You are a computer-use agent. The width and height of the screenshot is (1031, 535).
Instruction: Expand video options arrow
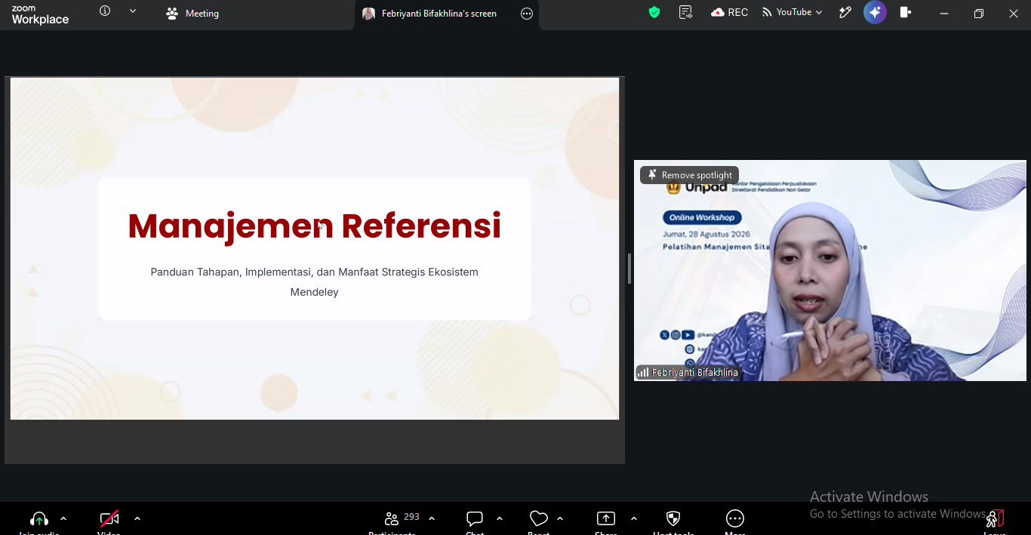[x=137, y=518]
